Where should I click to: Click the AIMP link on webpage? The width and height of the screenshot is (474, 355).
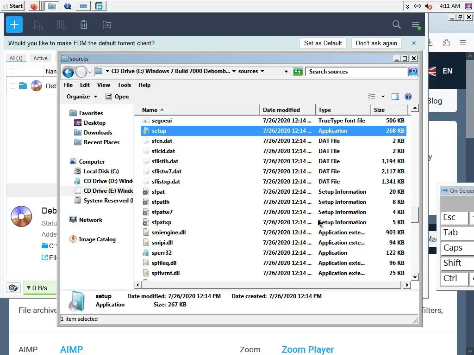pos(71,349)
